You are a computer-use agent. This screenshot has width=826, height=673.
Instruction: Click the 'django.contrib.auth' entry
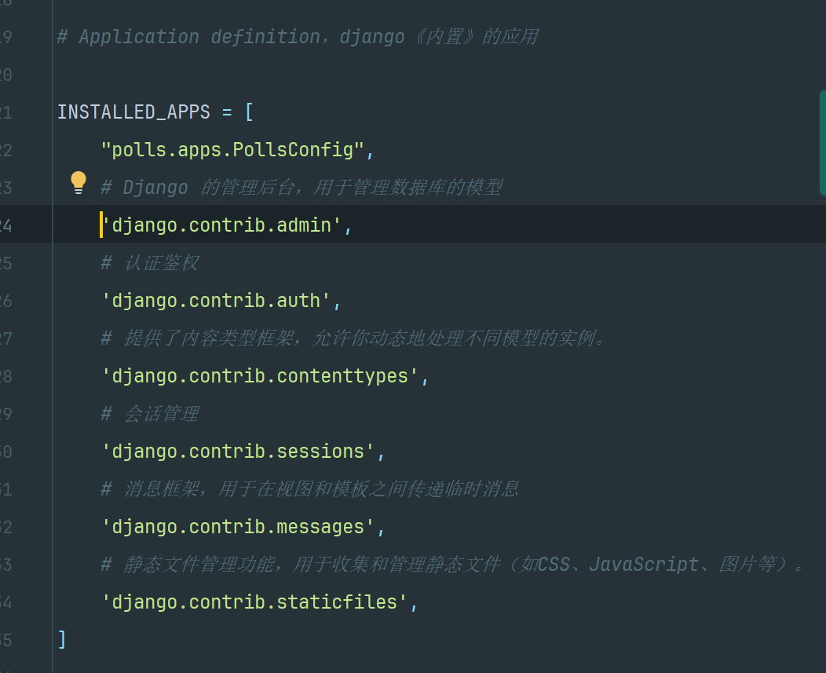pos(216,301)
